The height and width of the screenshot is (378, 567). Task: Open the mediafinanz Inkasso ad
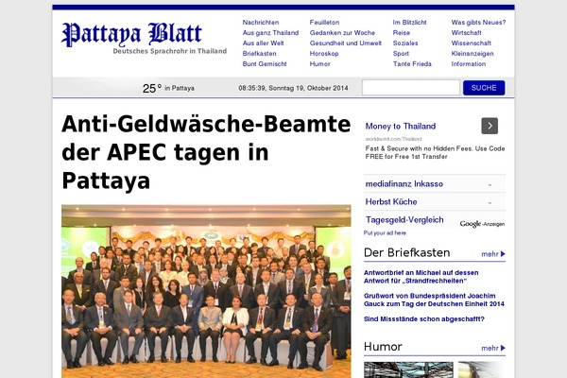click(404, 184)
